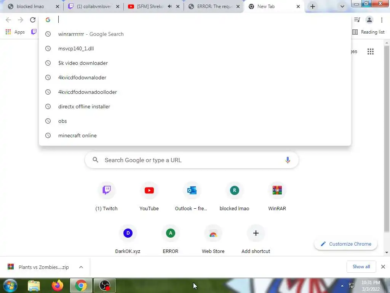
Task: Open the Reading list panel
Action: (x=368, y=32)
